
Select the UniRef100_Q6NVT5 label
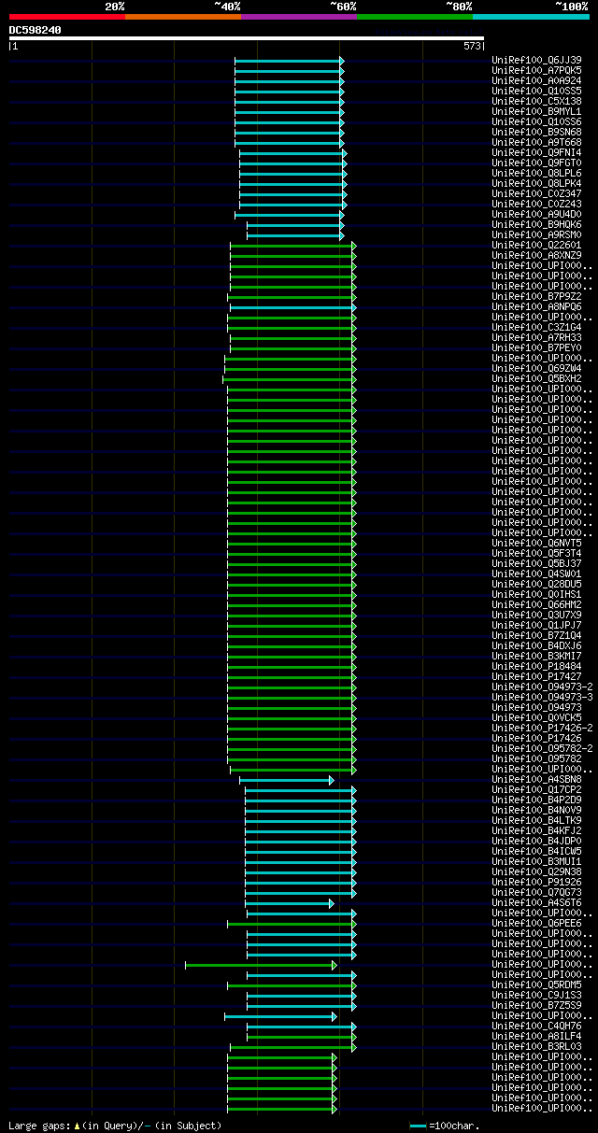pyautogui.click(x=536, y=543)
